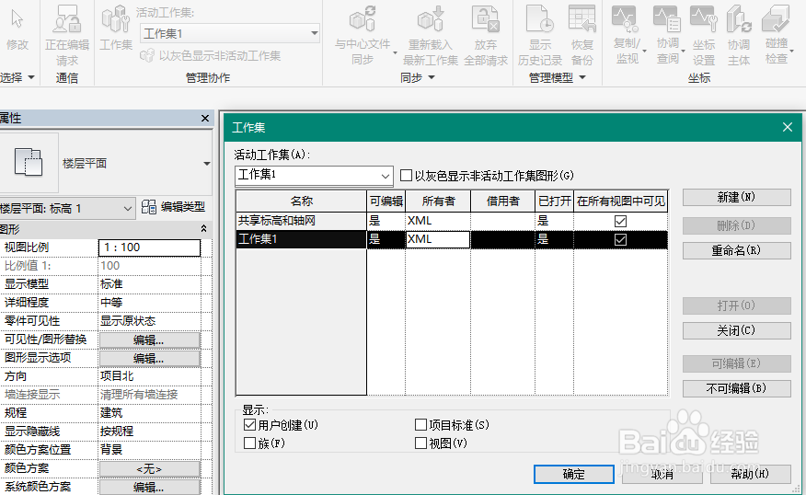Click 编辑 button for 图形显示选项
This screenshot has height=495, width=806.
coord(149,358)
